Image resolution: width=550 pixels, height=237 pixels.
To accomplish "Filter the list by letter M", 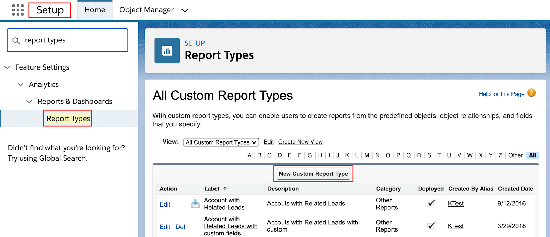I will pyautogui.click(x=367, y=155).
